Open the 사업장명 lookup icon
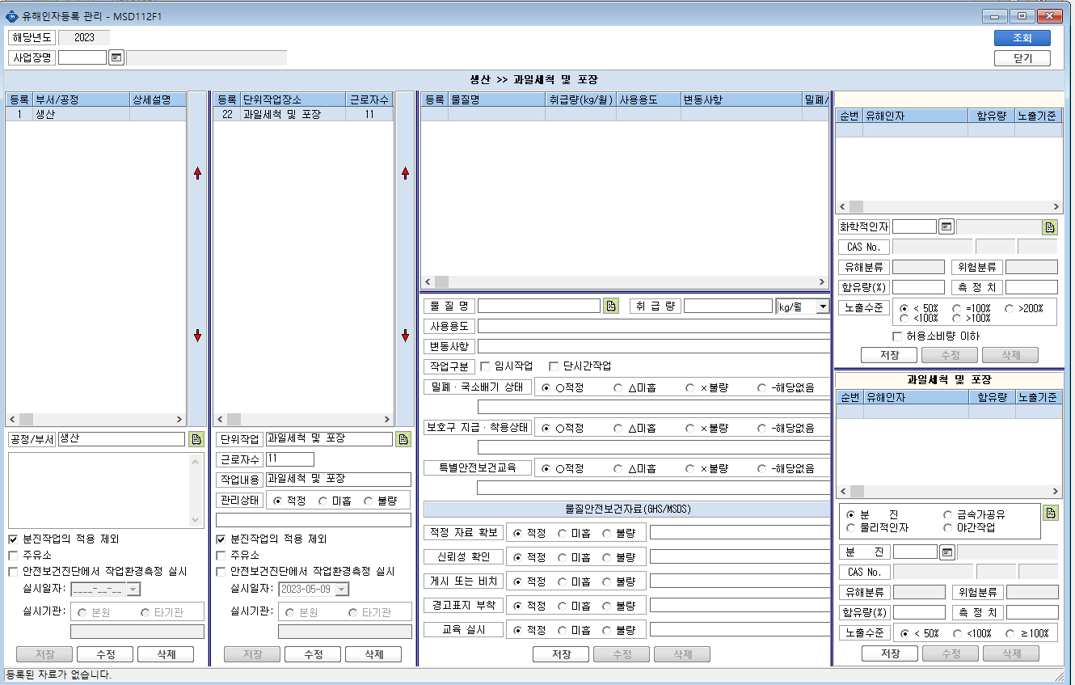Image resolution: width=1075 pixels, height=685 pixels. pos(116,57)
